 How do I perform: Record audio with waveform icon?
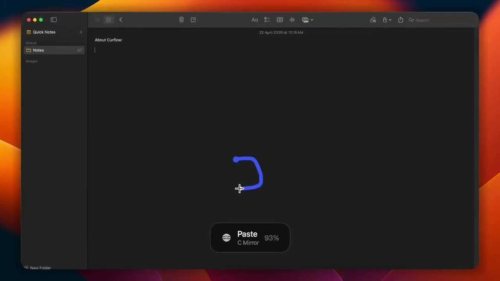click(292, 20)
